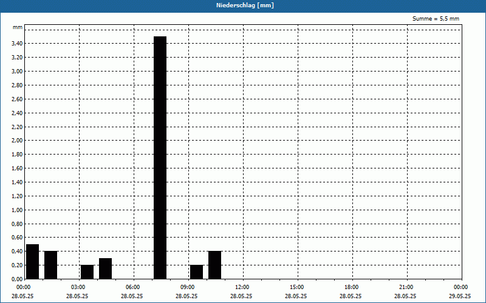Image resolution: width=486 pixels, height=303 pixels.
Task: Click the 28.05.25 date under 15:00
Action: (x=296, y=296)
